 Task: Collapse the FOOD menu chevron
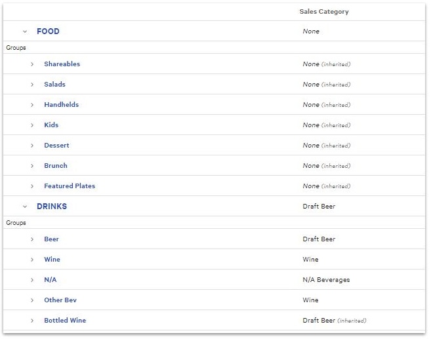click(25, 31)
